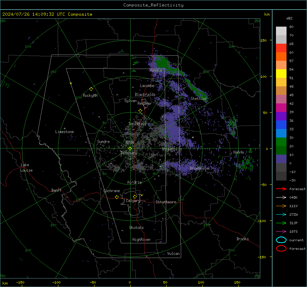
Task: Click the orange 111V arrow icon
Action: (281, 206)
